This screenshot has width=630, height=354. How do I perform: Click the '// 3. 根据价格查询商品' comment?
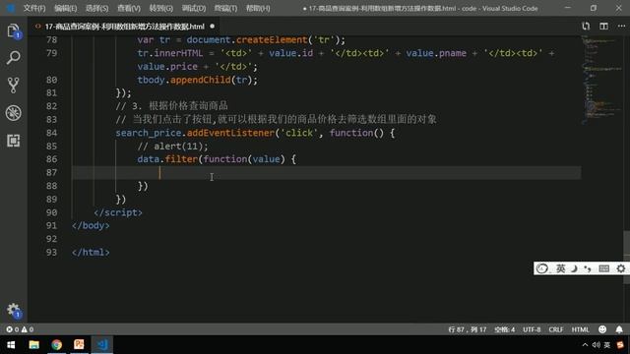point(171,106)
